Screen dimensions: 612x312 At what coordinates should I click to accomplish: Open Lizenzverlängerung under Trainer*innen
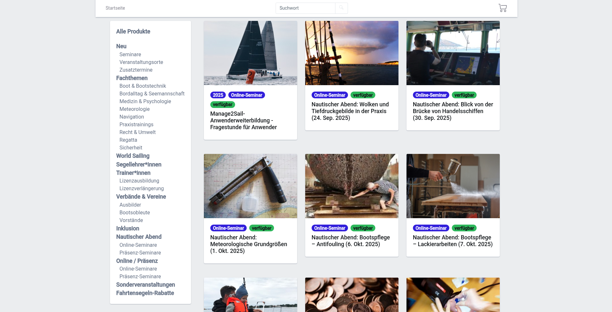tap(142, 189)
